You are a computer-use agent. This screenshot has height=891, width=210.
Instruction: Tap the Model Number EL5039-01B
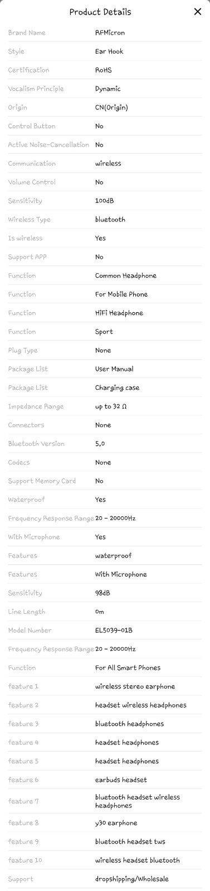click(x=114, y=631)
